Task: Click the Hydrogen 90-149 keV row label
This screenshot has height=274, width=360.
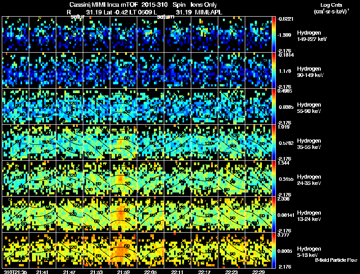Action: click(x=310, y=72)
